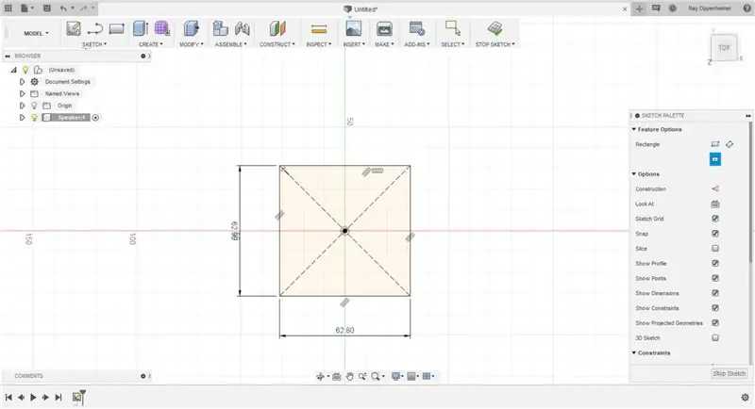The image size is (755, 409).
Task: Toggle the Show Profile checkbox
Action: click(x=715, y=263)
